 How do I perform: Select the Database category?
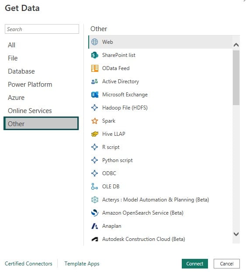tap(21, 71)
